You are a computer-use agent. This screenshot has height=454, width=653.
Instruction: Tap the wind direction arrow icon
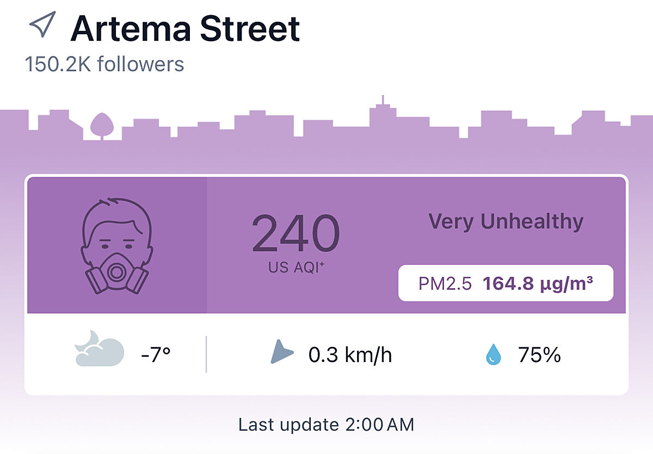[281, 352]
